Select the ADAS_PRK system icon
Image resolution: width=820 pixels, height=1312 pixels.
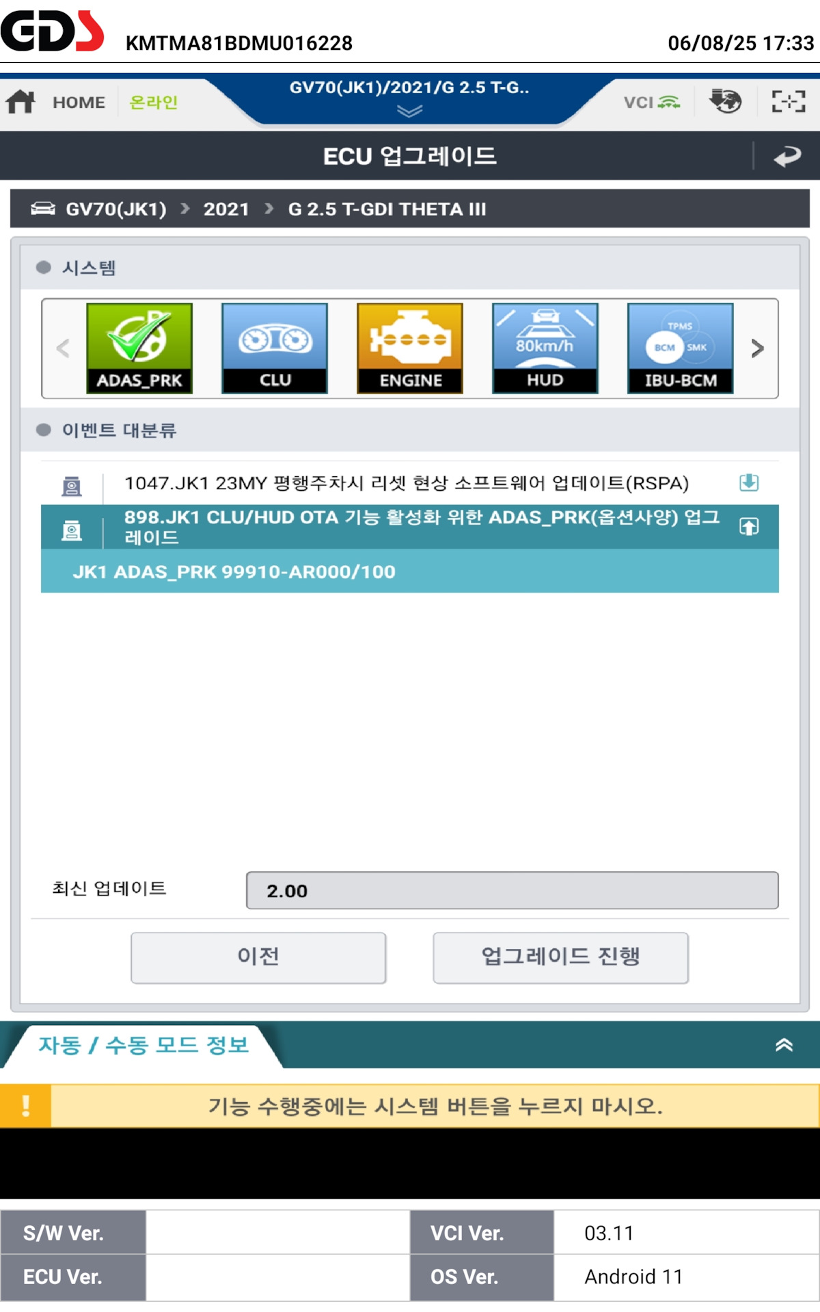(139, 348)
